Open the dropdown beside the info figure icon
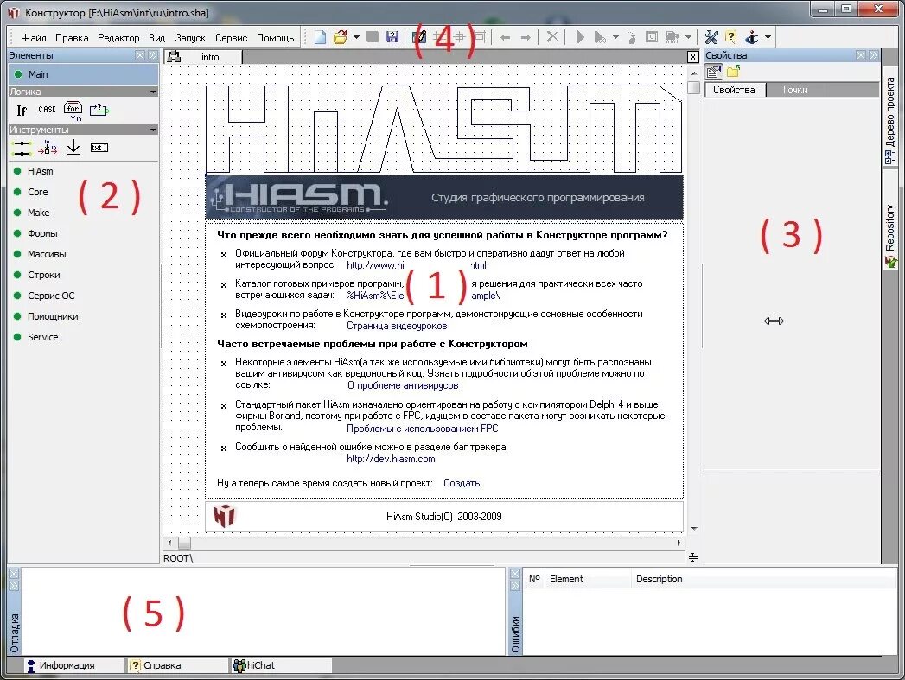The width and height of the screenshot is (905, 680). (x=768, y=37)
